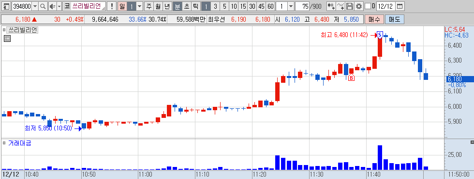Open the exclamation mark info icon
The height and width of the screenshot is (179, 474).
click(112, 6)
